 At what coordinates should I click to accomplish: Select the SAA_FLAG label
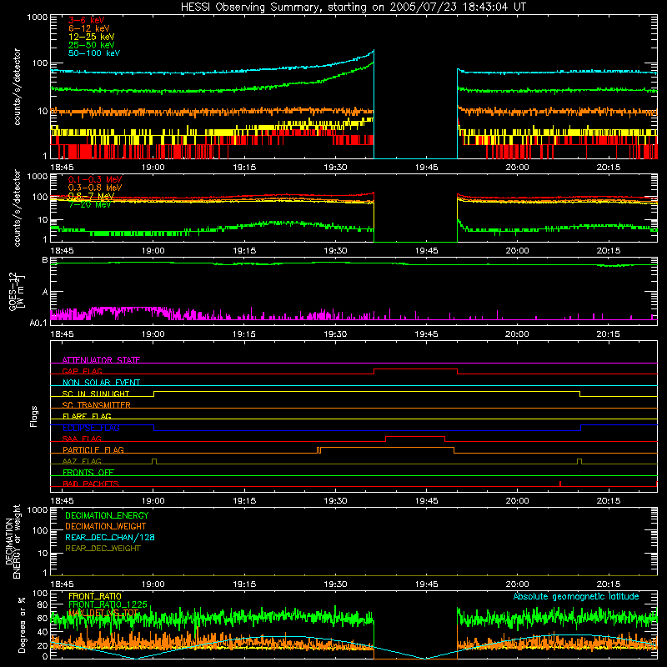[x=82, y=439]
